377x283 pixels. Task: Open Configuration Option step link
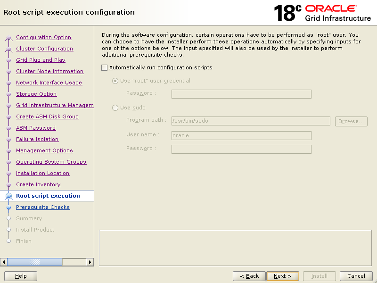(43, 37)
